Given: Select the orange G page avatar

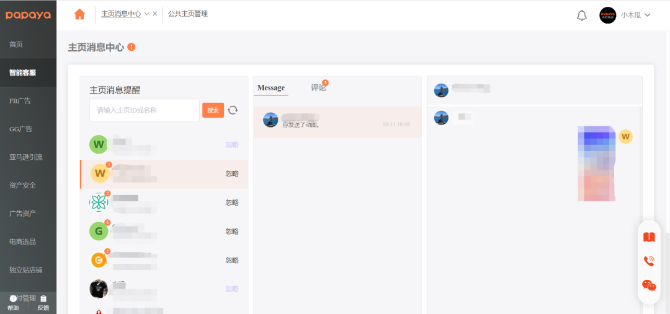Looking at the screenshot, I should click(99, 260).
